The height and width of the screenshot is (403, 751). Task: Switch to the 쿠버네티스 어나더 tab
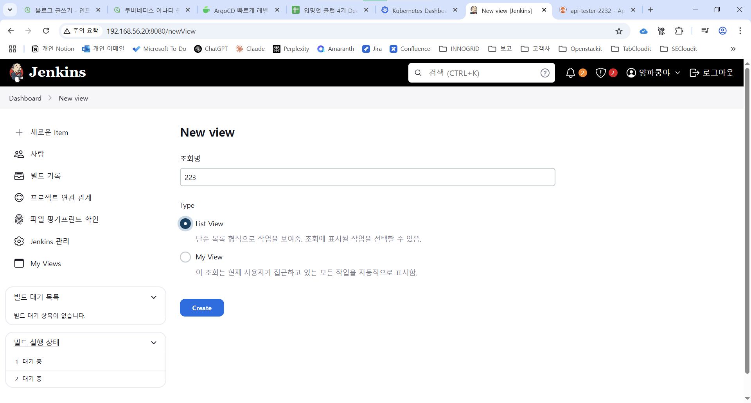(x=152, y=10)
